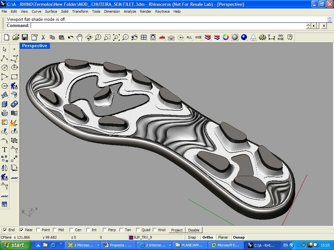Screen dimensions: 334x250
Task: Click the Undo arrow icon
Action: (70, 37)
